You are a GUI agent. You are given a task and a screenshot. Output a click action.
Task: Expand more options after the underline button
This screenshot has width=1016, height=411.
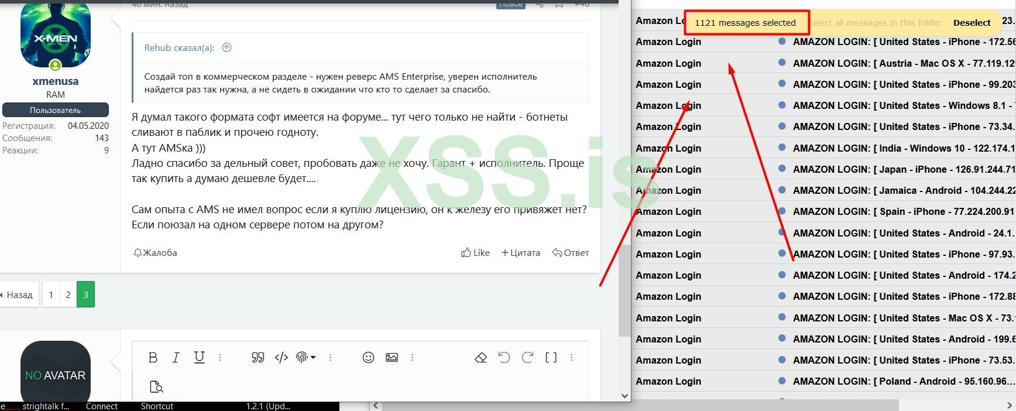coord(220,357)
